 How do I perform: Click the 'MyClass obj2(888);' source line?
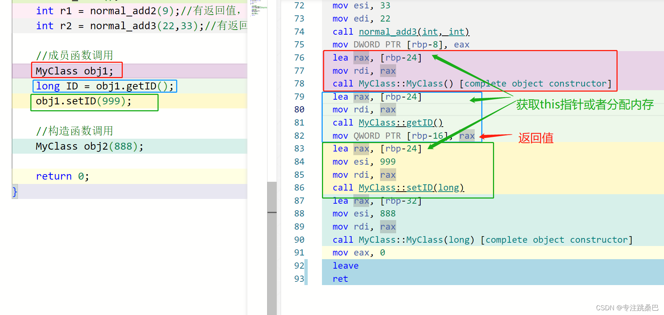90,146
